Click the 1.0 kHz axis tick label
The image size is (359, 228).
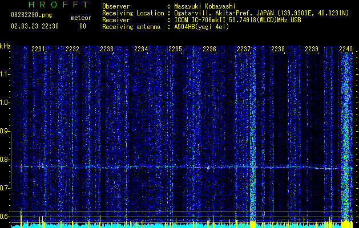click(x=5, y=103)
